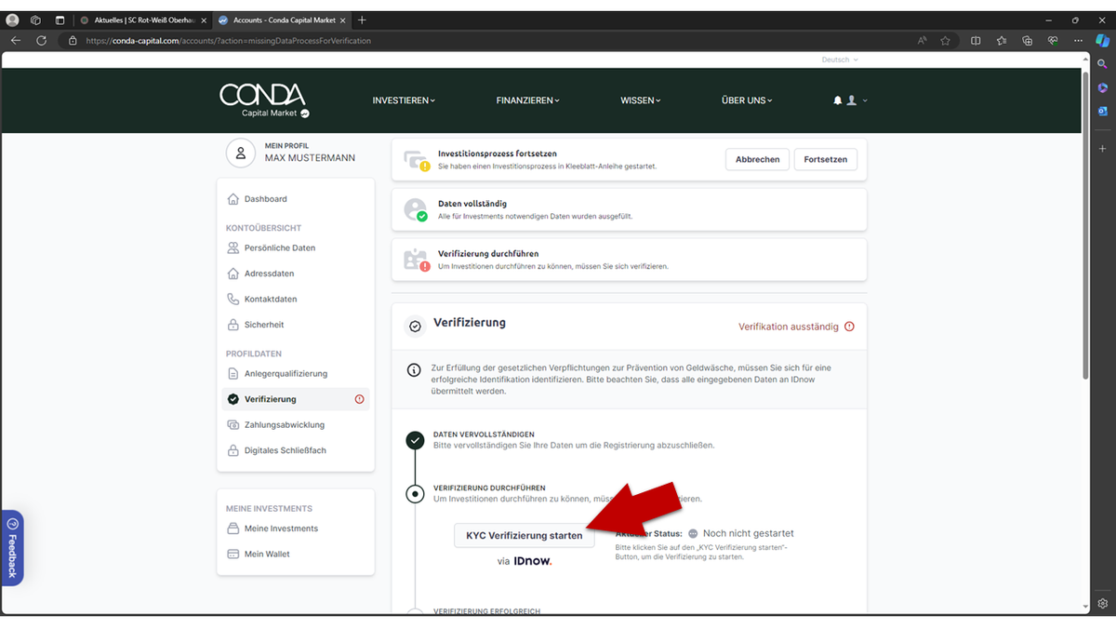Add page to favorites star icon
The image size is (1116, 628).
(x=946, y=41)
